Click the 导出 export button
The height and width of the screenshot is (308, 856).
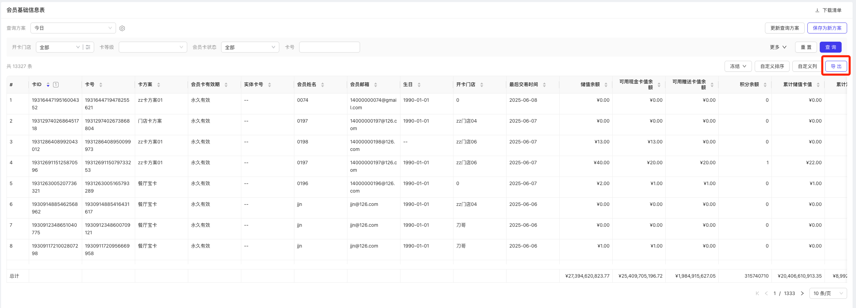[x=836, y=66]
